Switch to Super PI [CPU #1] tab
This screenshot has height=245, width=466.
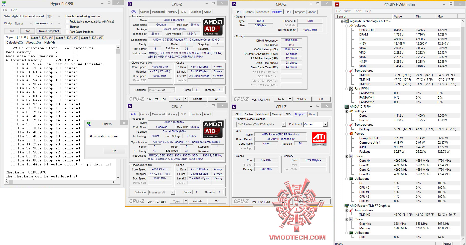[42, 38]
